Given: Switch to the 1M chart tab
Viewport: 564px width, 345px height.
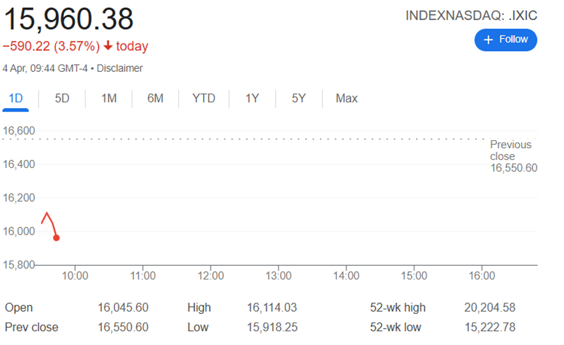Looking at the screenshot, I should pos(109,98).
